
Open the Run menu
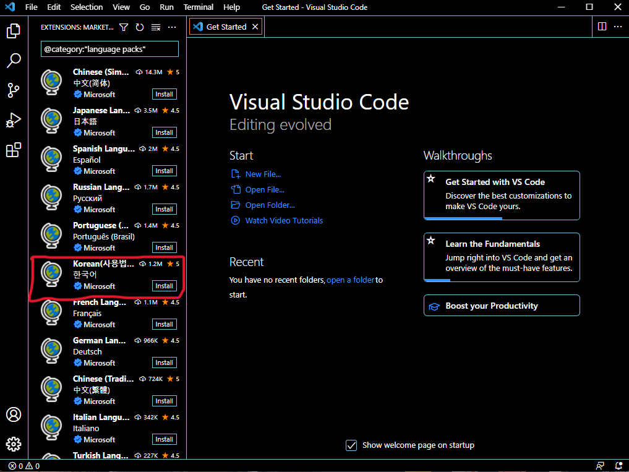pos(166,7)
